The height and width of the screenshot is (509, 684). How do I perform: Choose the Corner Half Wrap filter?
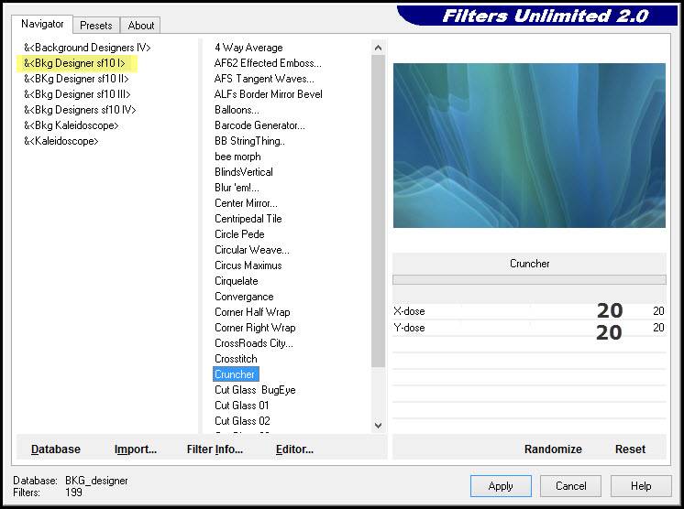[252, 312]
